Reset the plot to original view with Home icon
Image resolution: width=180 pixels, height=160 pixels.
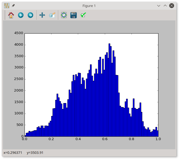pos(11,15)
